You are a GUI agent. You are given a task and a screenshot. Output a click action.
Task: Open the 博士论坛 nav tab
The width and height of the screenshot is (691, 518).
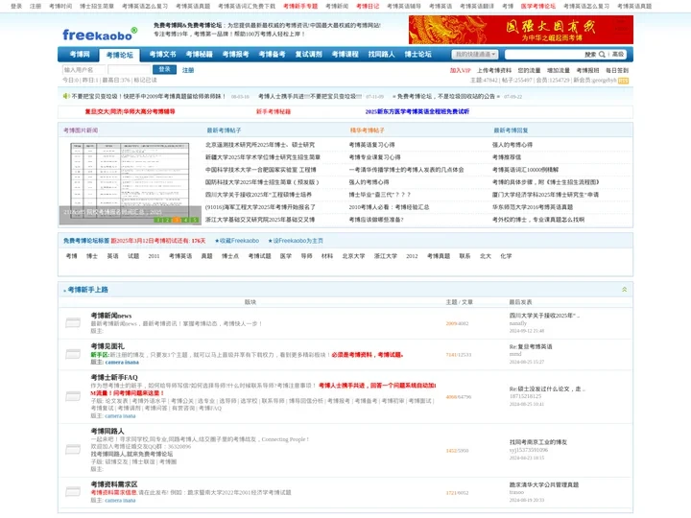click(x=417, y=54)
